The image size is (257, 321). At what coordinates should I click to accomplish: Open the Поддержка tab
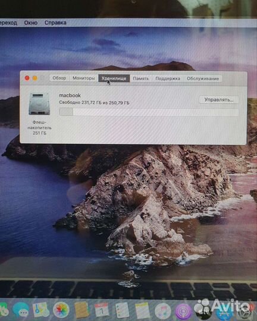168,78
